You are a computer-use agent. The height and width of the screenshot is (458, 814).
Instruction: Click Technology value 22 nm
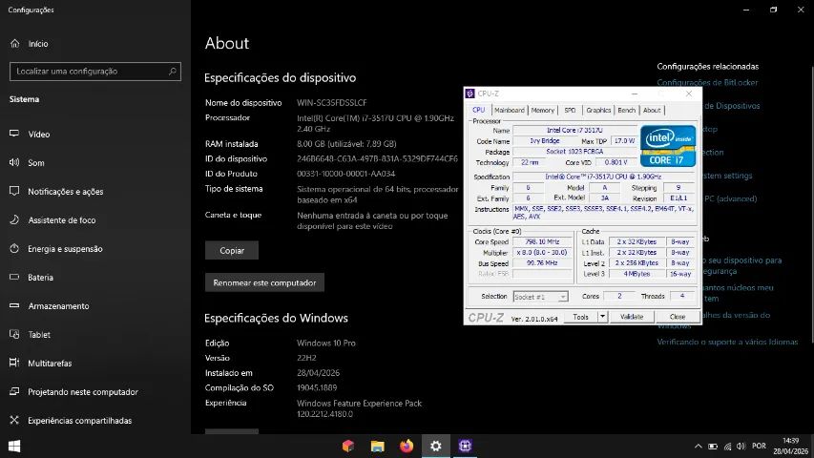pos(530,162)
